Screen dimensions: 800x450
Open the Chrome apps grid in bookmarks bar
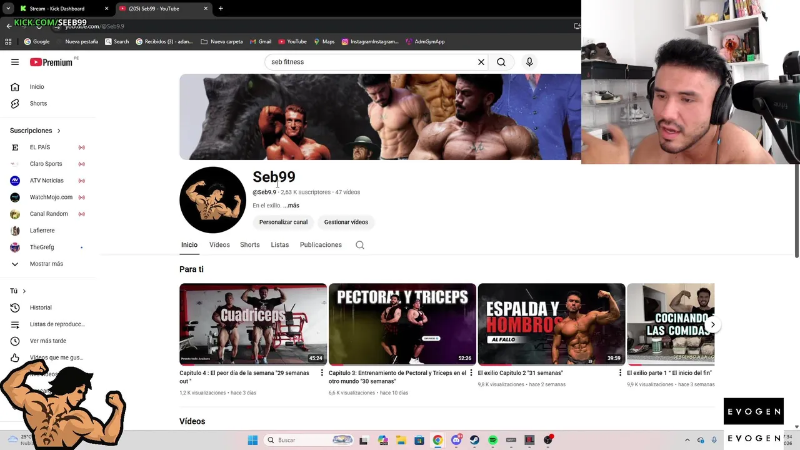(8, 42)
